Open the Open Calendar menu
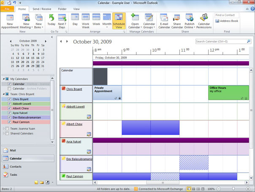The height and width of the screenshot is (192, 255). [135, 21]
